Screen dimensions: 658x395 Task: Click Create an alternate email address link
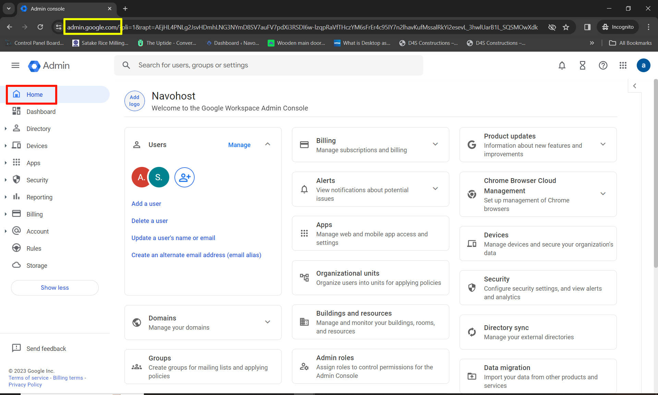196,255
